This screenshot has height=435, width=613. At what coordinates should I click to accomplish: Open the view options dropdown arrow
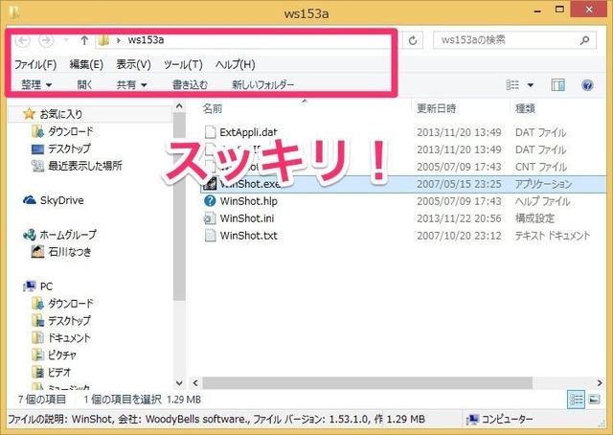point(531,85)
